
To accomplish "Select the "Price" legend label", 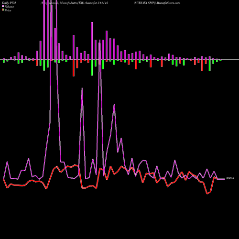I will 8,11.
